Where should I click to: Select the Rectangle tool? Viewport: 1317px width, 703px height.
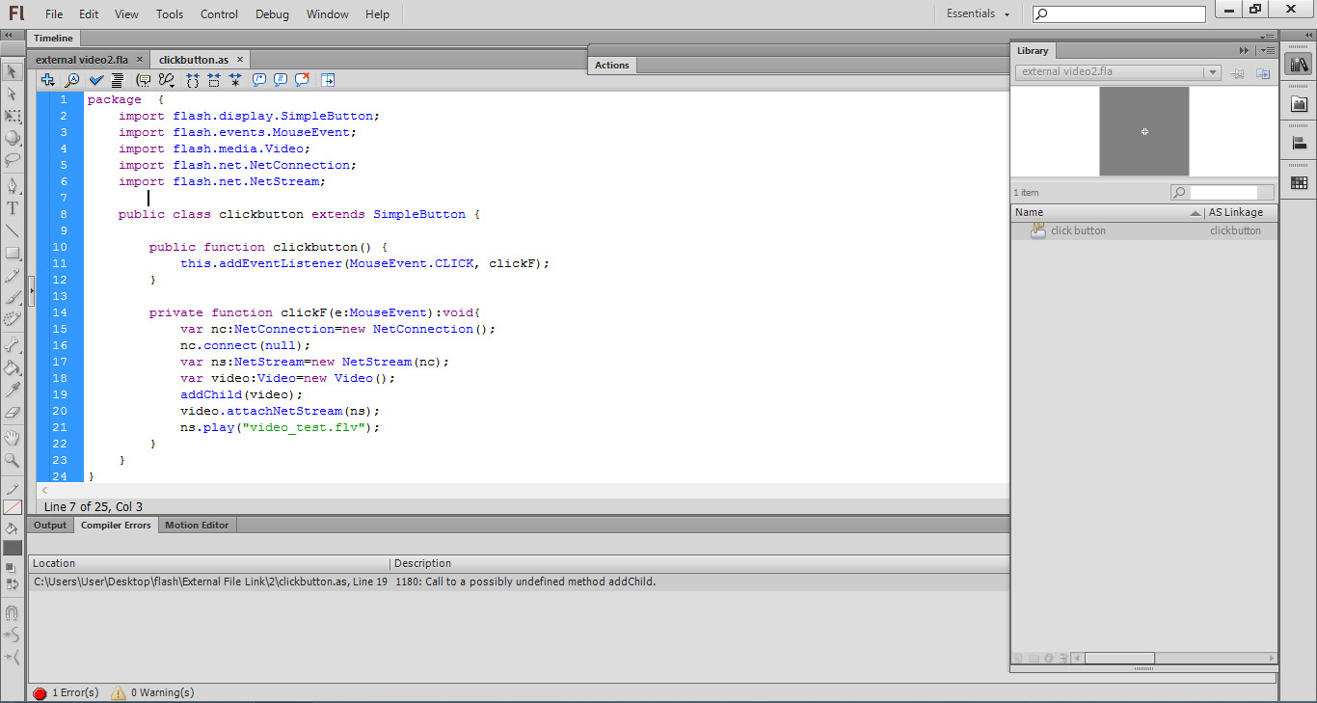coord(13,253)
